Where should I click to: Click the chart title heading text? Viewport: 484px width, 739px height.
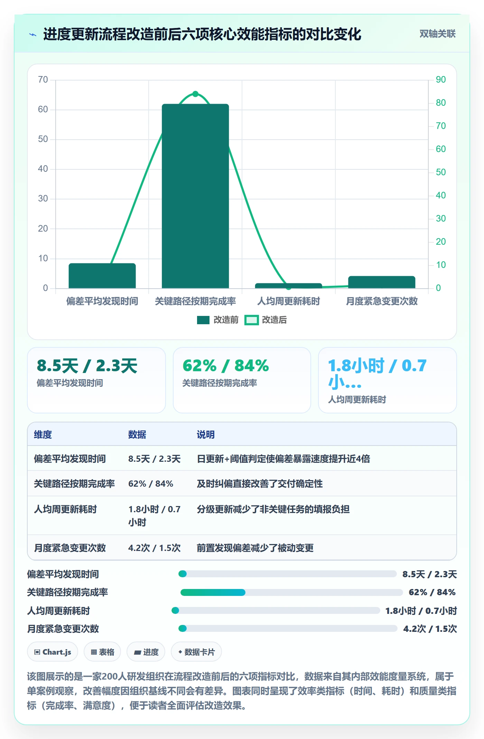[202, 35]
